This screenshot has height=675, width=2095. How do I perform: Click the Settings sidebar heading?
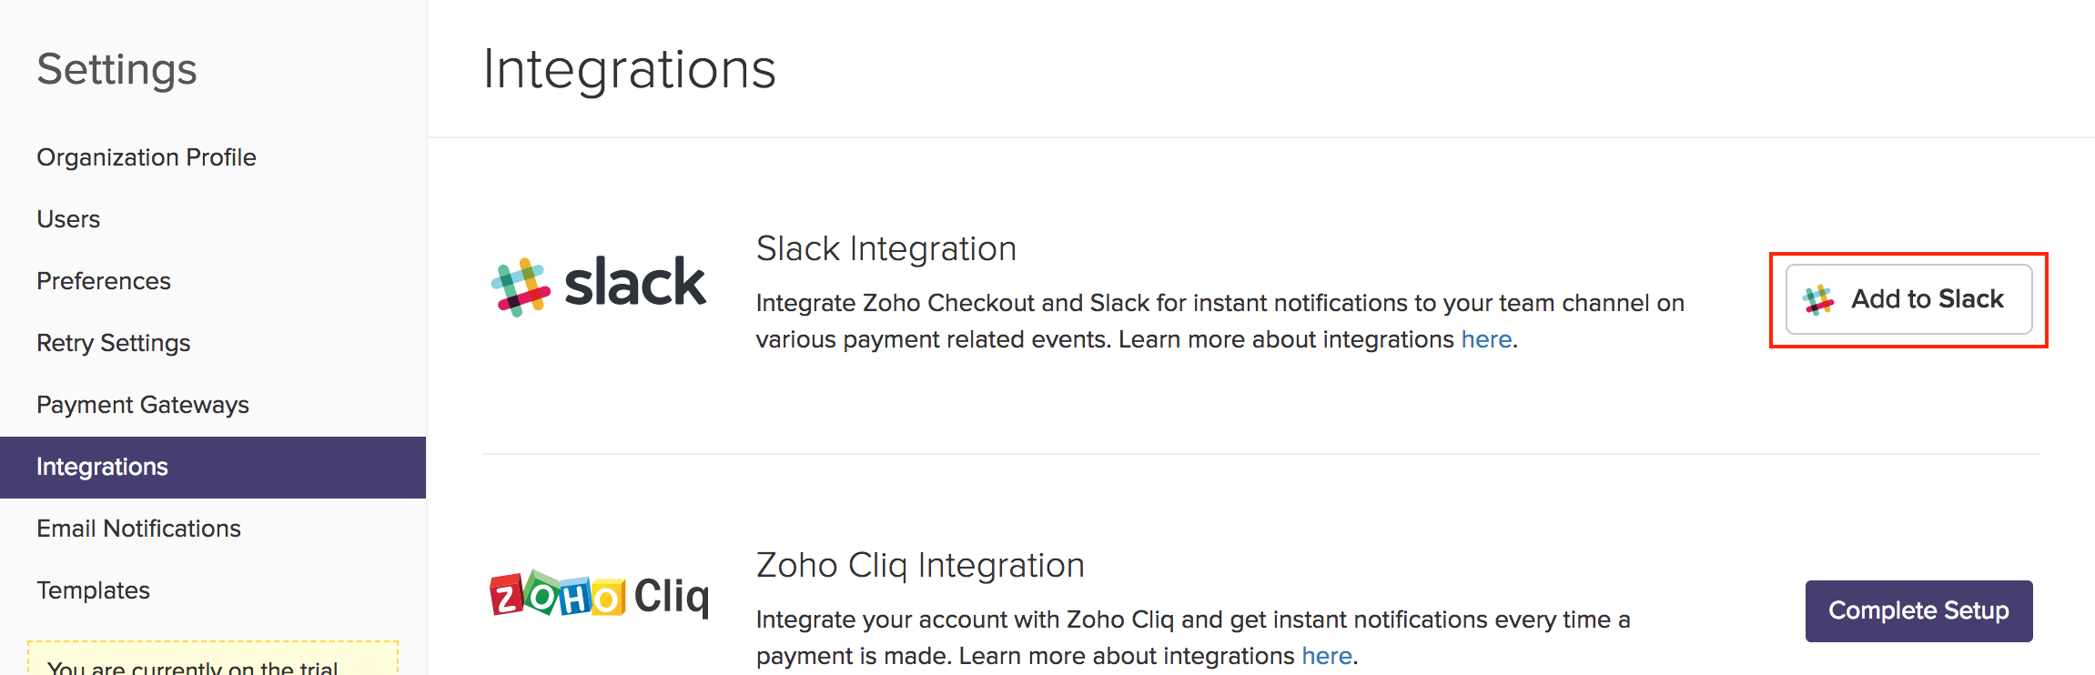click(116, 69)
